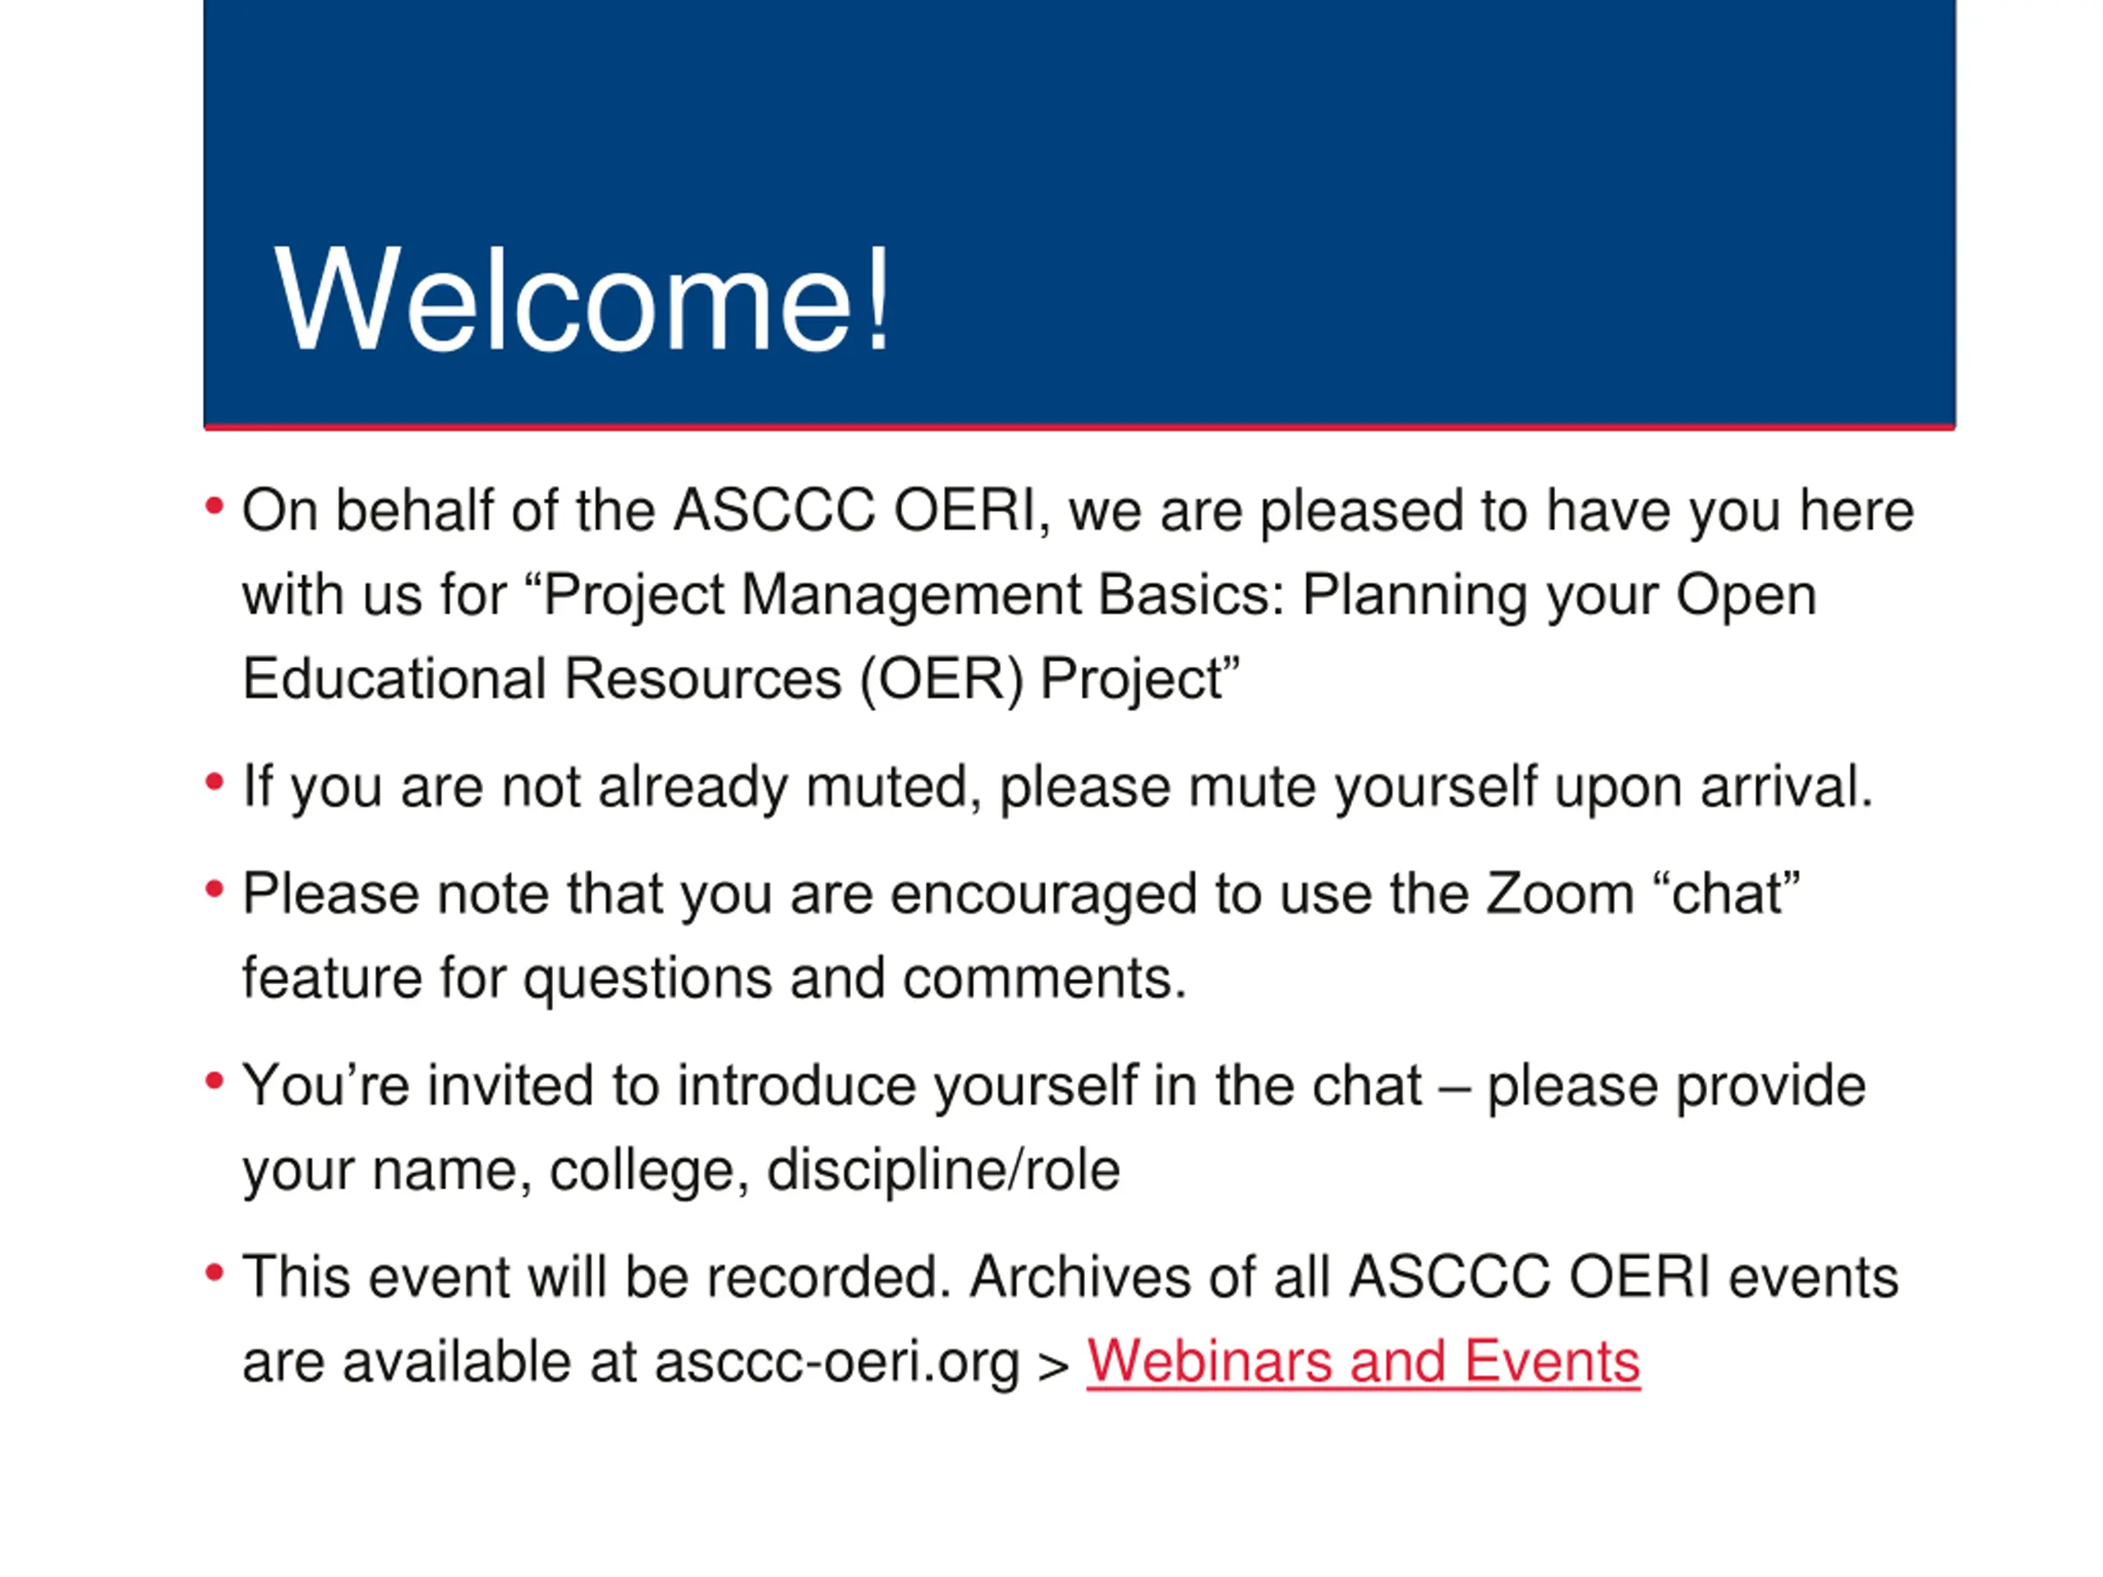This screenshot has width=2103, height=1577.
Task: Click the text "asccc-oeri.org" in last bullet
Action: click(836, 1361)
